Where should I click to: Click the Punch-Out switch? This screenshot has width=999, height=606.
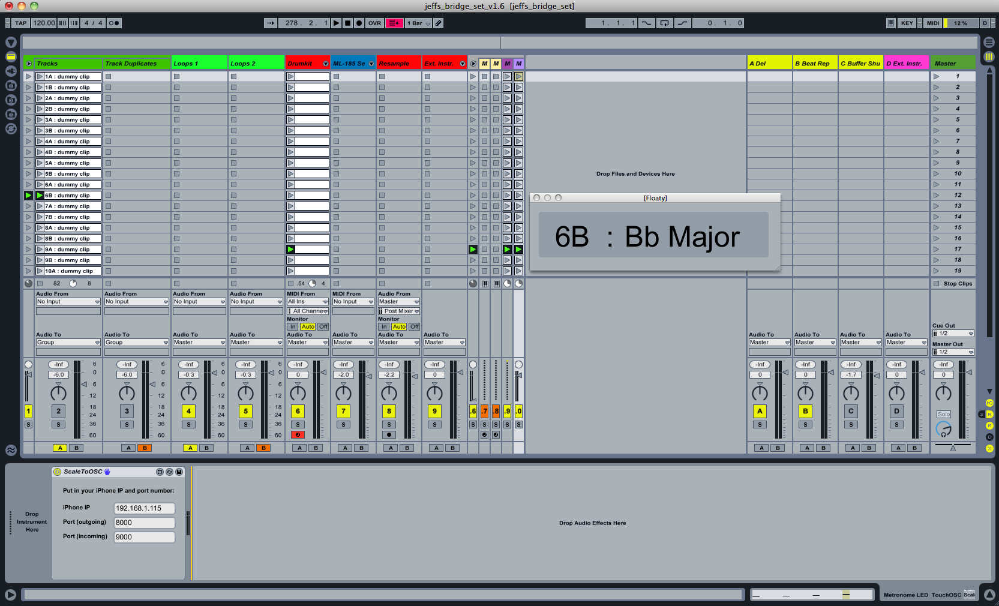683,23
